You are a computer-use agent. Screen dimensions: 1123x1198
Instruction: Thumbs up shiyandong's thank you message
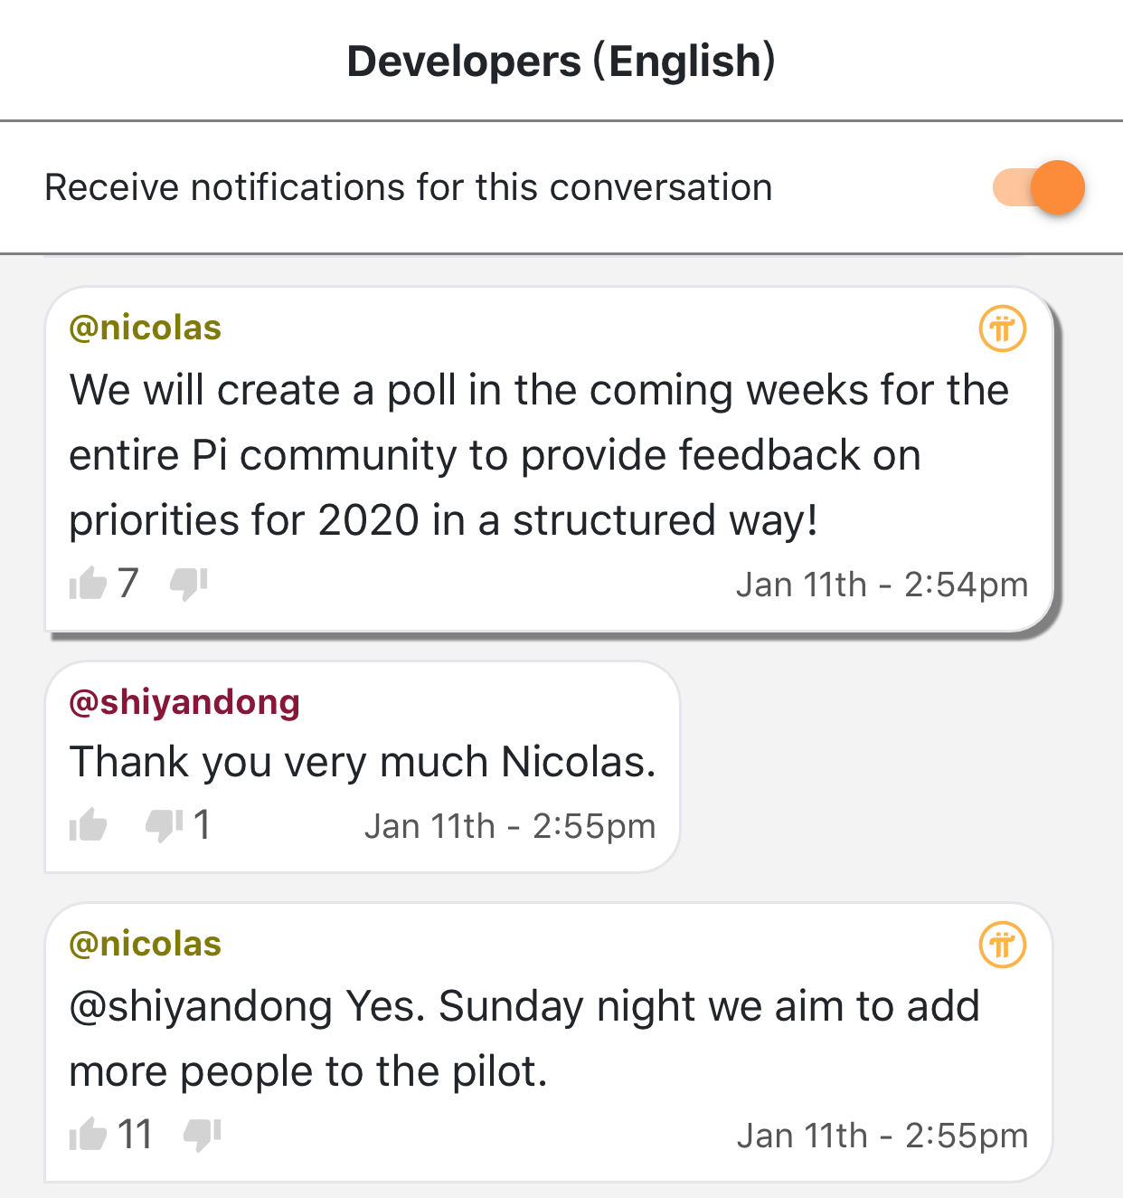pyautogui.click(x=88, y=825)
